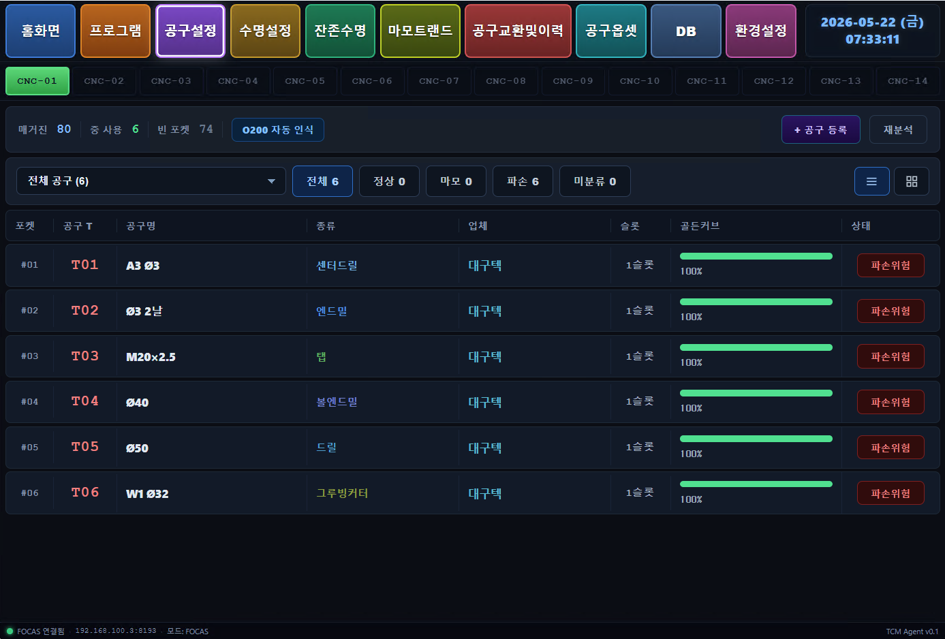Click the golden curve bar for T01

pos(756,256)
